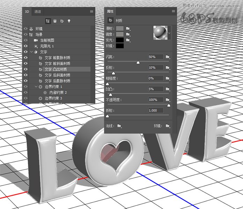Open the 不透明度 opacity texture folder icon

tap(168, 100)
